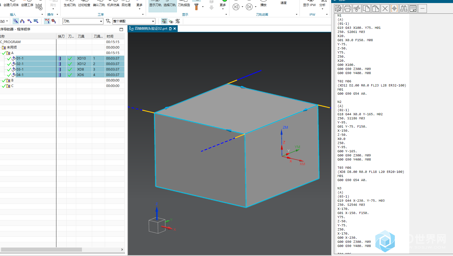Step to the next toolpath frame
Screen dimensions: 453x256
[x=249, y=7]
